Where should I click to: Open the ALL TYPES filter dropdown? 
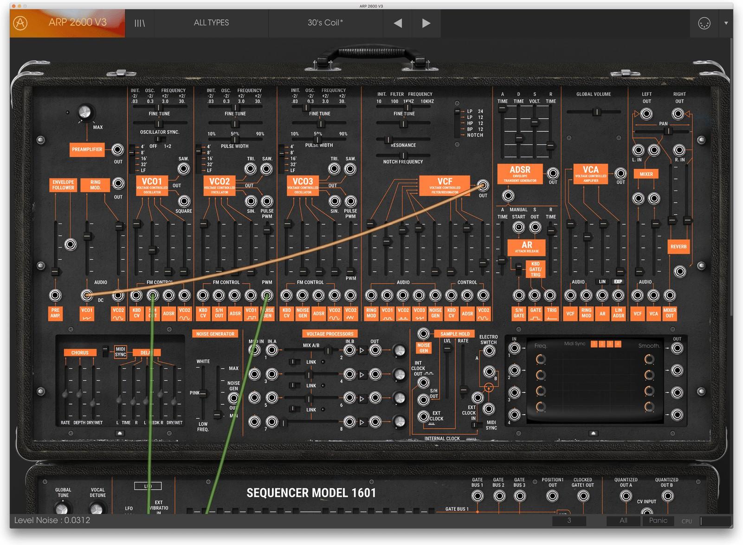[212, 23]
